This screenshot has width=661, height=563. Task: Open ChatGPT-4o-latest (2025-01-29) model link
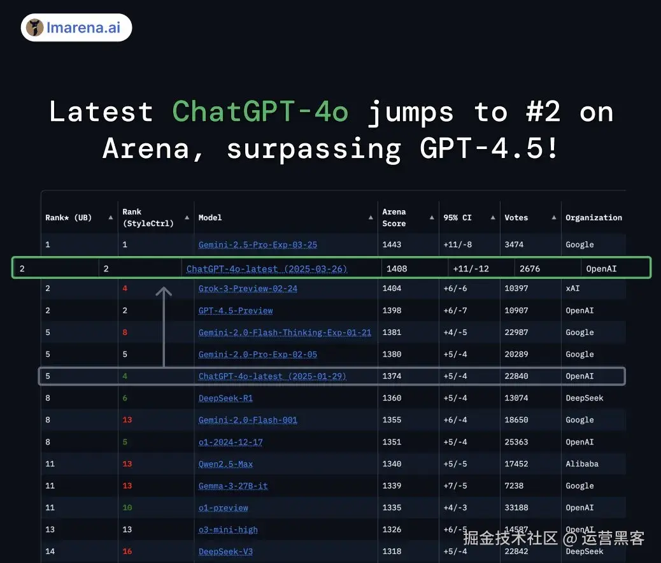273,376
